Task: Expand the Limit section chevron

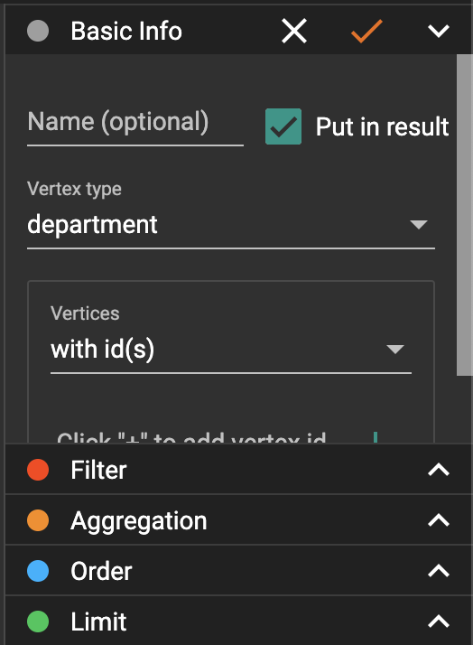Action: [439, 622]
